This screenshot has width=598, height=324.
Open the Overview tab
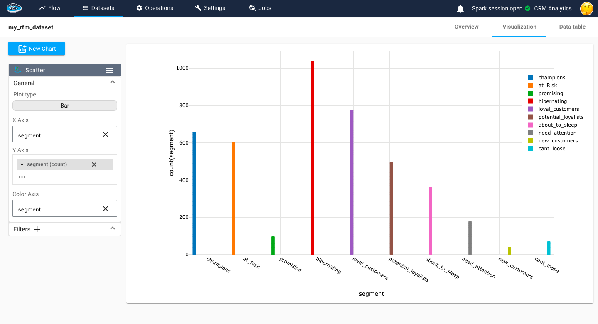pyautogui.click(x=466, y=27)
